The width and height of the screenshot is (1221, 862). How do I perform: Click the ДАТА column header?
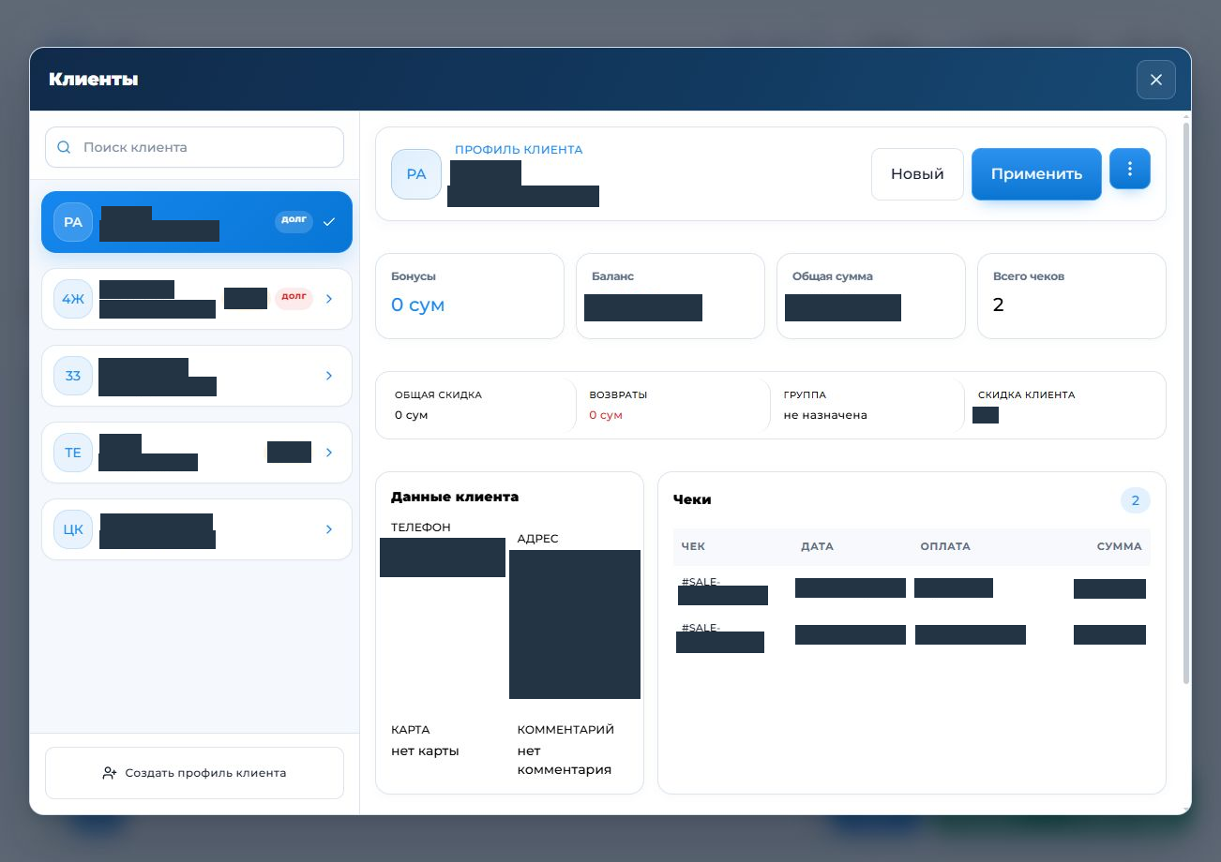[817, 546]
